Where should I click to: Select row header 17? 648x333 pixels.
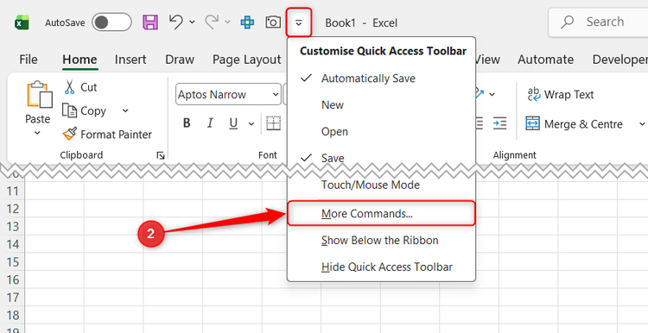tap(13, 298)
